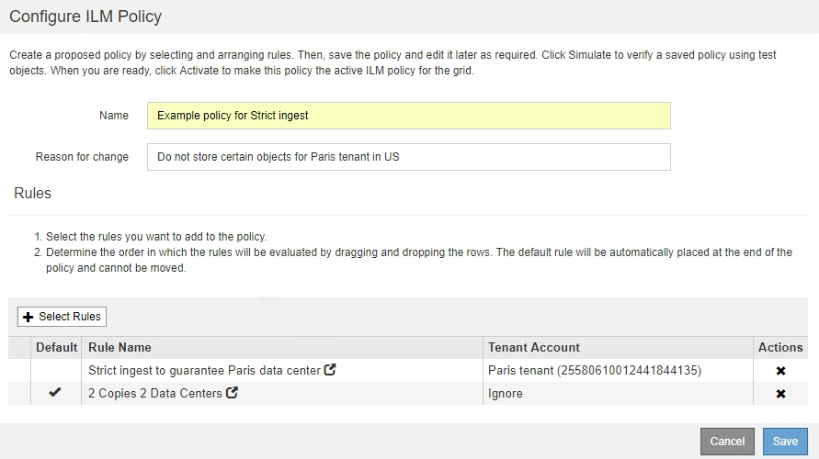Click the Tenant Account column header

coord(534,347)
